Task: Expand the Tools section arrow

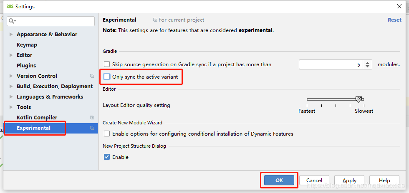Action: 11,107
